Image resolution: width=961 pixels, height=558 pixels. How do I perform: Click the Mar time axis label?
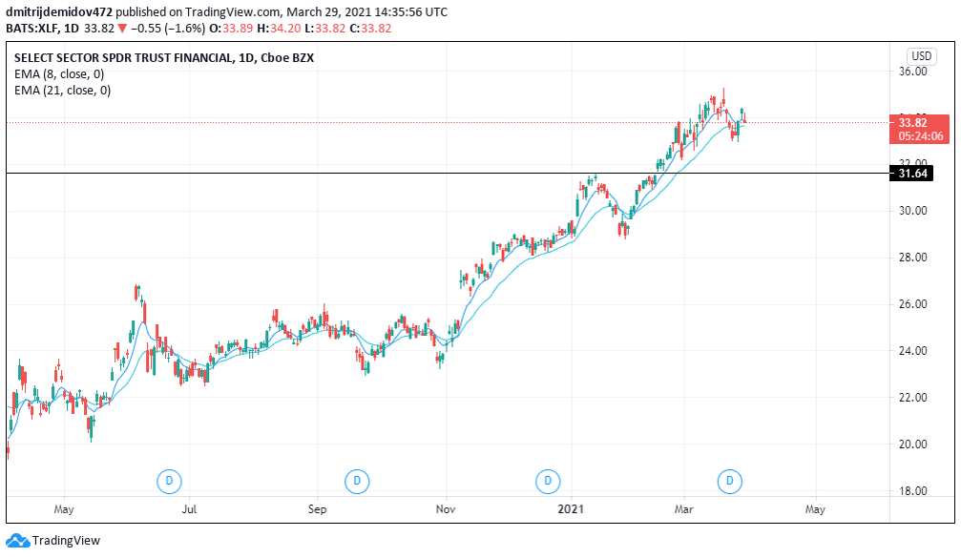click(683, 509)
